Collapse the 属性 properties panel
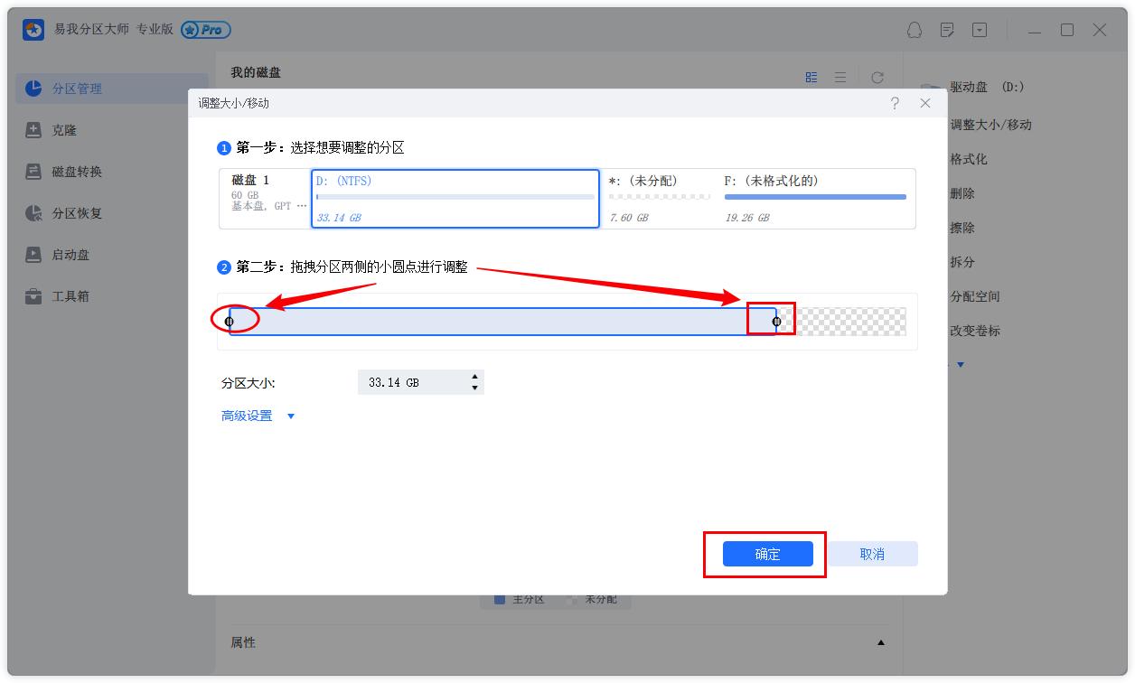The image size is (1135, 683). [x=883, y=642]
